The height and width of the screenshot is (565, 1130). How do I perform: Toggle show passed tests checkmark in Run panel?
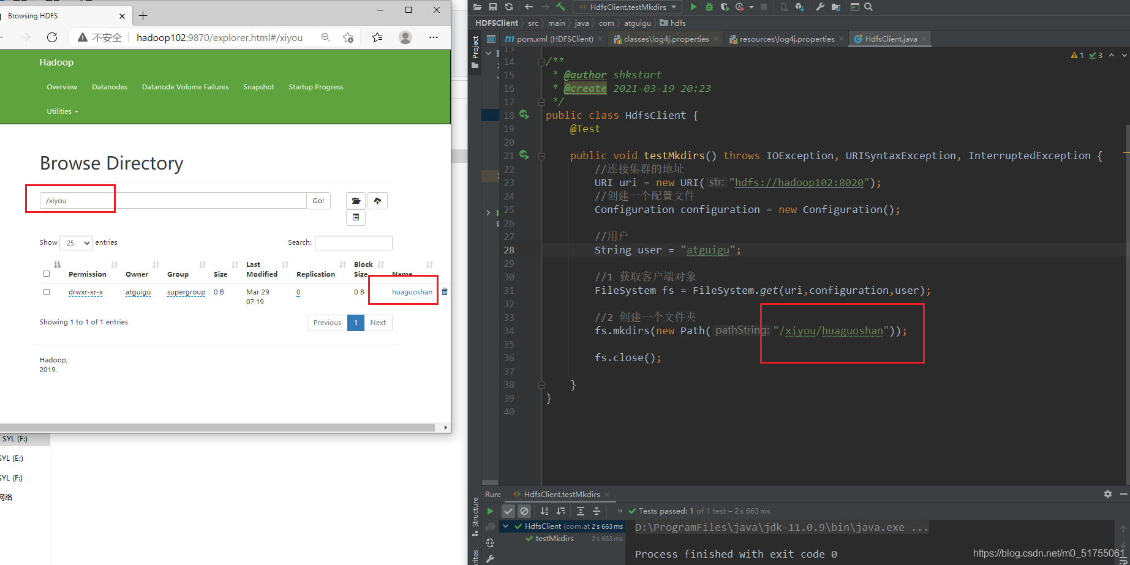(508, 511)
